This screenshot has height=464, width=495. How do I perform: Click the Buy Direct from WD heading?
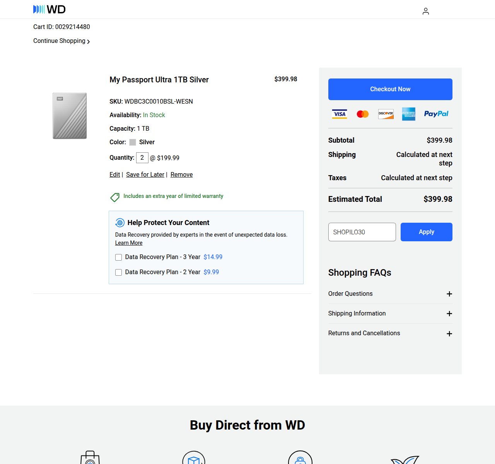[247, 425]
